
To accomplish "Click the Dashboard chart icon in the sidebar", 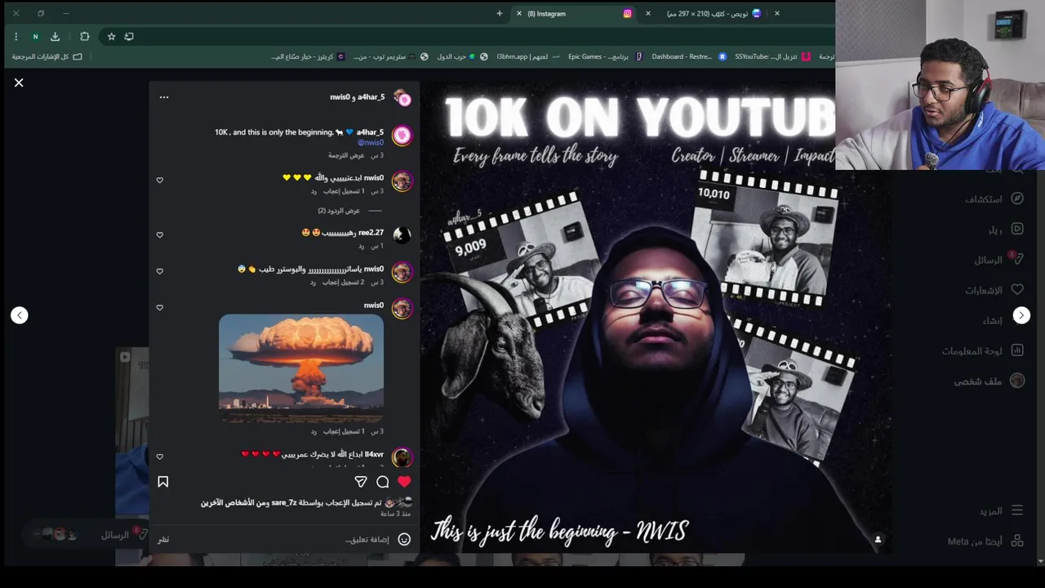I will tap(1017, 350).
